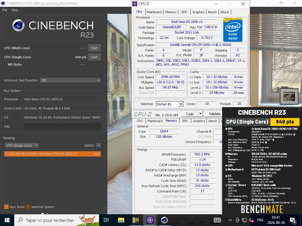Click the corgi search highlight image
This screenshot has height=226, width=302.
coord(87,220)
